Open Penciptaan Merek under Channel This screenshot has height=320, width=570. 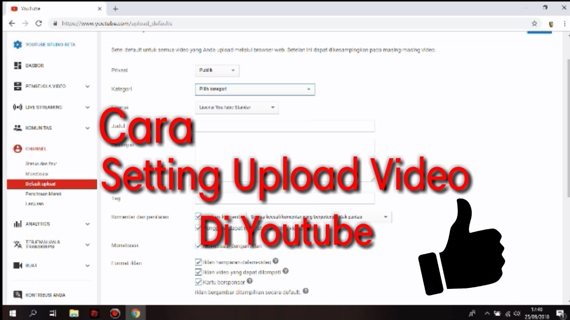pos(43,194)
